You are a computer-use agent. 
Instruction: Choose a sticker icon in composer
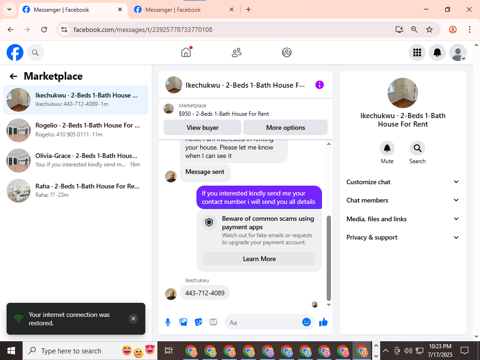(198, 322)
